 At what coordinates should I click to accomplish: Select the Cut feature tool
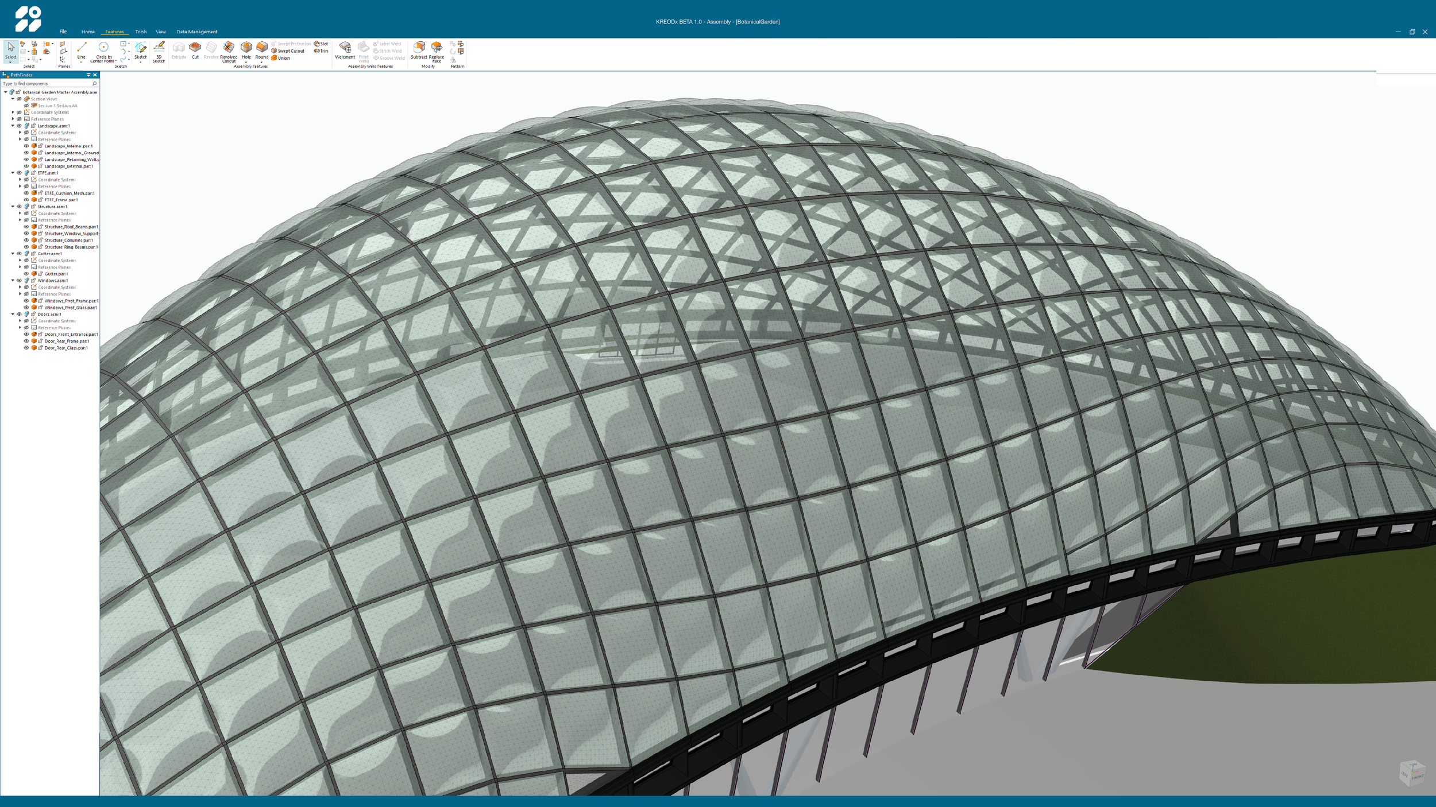point(195,49)
